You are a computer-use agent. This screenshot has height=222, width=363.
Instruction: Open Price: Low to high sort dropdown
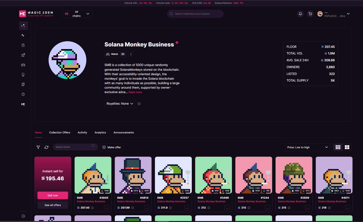coord(308,147)
